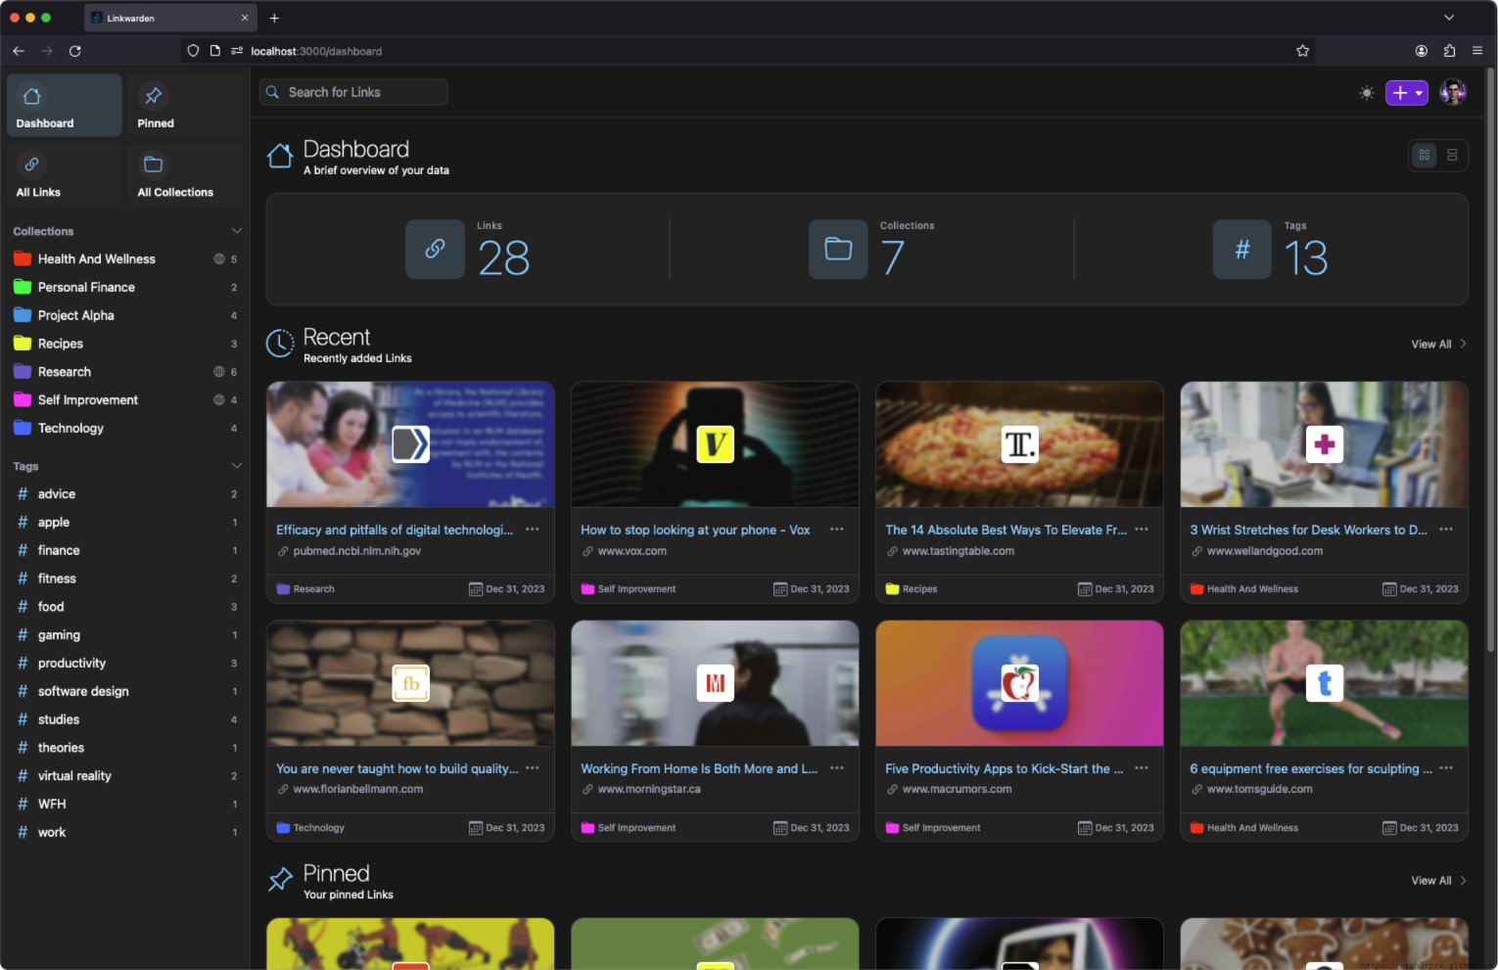Open options for 14 Absolute Best Ways card
Screen dimensions: 1498x970
[1142, 530]
